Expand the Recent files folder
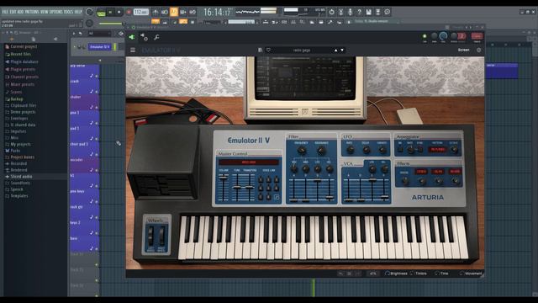This screenshot has width=538, height=303. tap(20, 54)
